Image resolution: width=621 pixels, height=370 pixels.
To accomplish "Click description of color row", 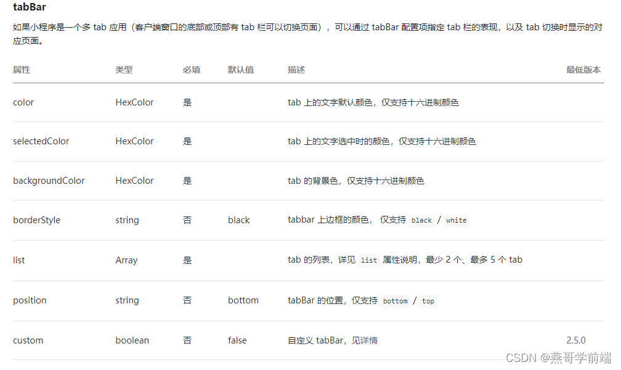I will coord(373,102).
